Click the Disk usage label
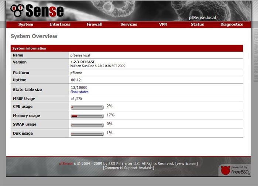 (23, 133)
